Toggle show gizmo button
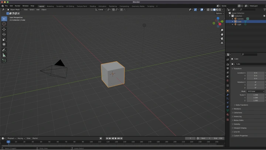The image size is (266, 150). [195, 10]
